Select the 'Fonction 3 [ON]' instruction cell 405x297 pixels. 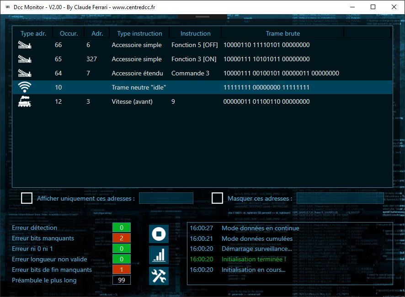click(194, 59)
